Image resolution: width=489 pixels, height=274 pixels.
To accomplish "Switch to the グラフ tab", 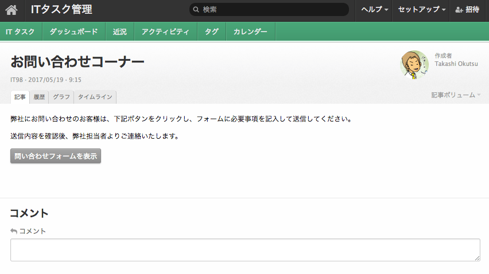I will click(61, 97).
